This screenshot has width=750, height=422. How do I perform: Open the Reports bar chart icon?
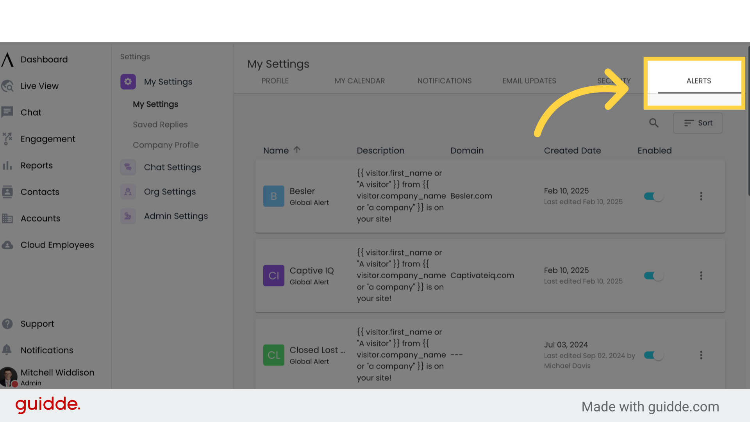tap(7, 165)
